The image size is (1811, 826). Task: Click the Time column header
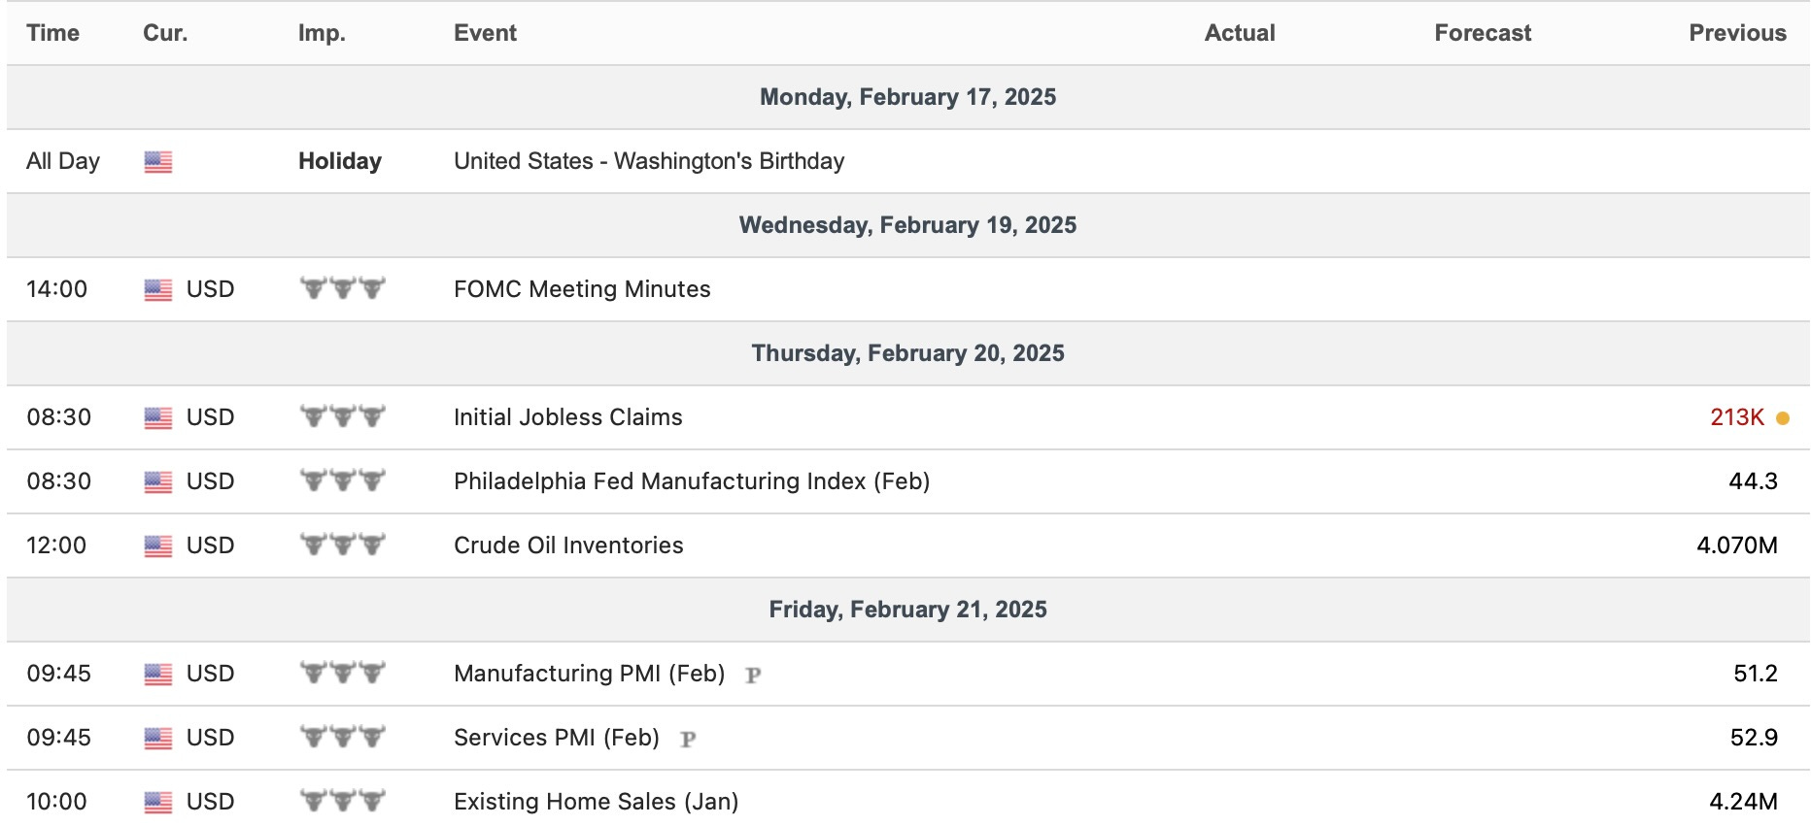(x=53, y=33)
